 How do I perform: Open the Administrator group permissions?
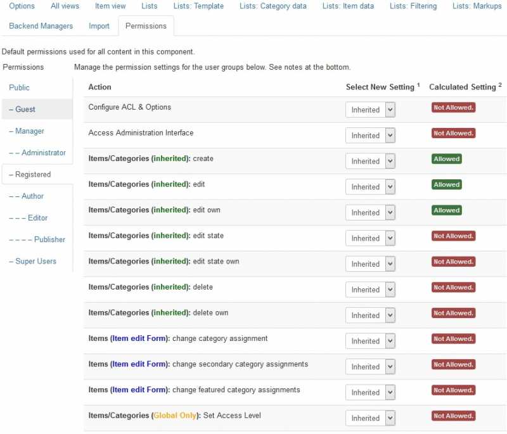(38, 153)
